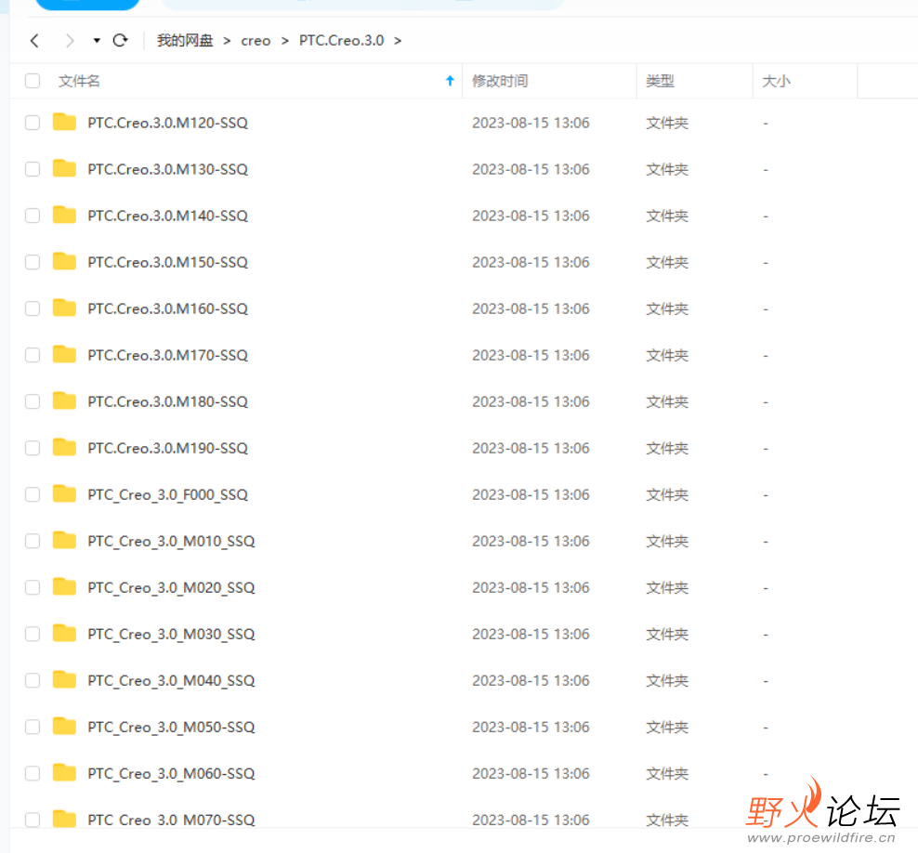918x853 pixels.
Task: Check the box for PTC.Creo.3.0.M170-SSQ
Action: (33, 355)
